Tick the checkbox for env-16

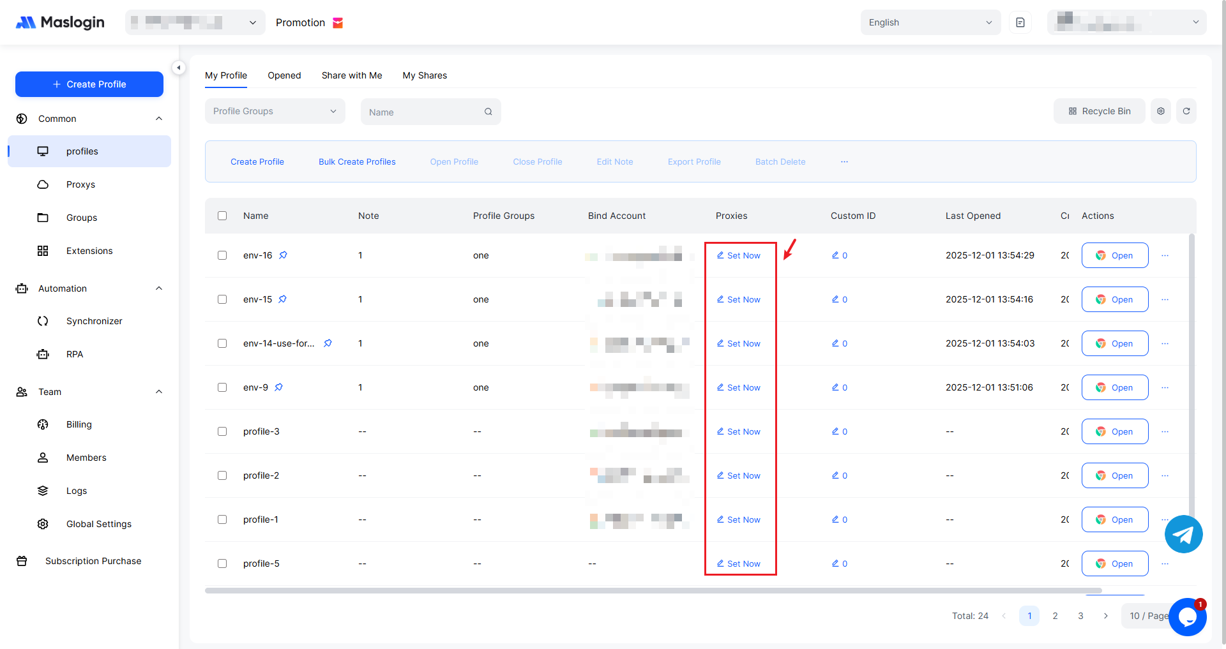[x=222, y=255]
